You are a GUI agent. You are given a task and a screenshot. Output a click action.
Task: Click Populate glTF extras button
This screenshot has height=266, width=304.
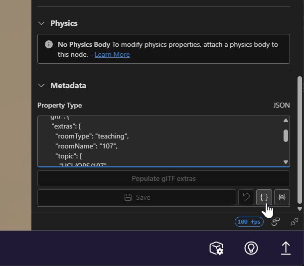point(163,178)
